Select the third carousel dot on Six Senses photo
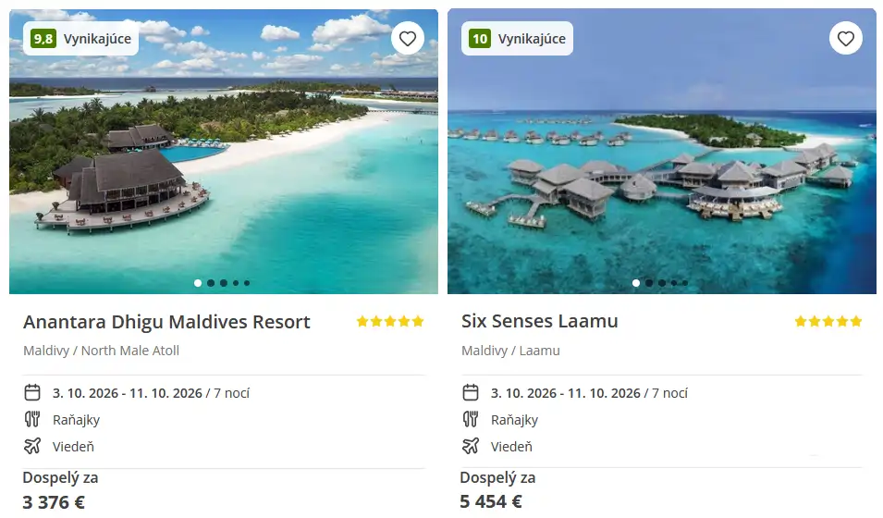The width and height of the screenshot is (883, 518). [x=662, y=283]
